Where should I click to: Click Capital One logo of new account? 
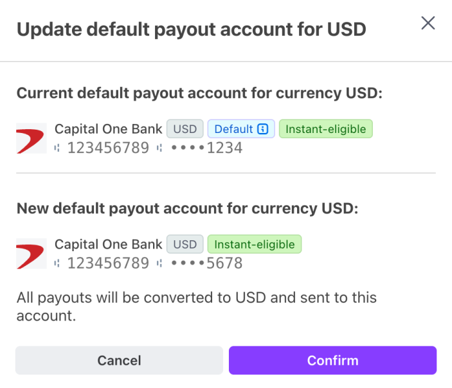[x=31, y=254]
